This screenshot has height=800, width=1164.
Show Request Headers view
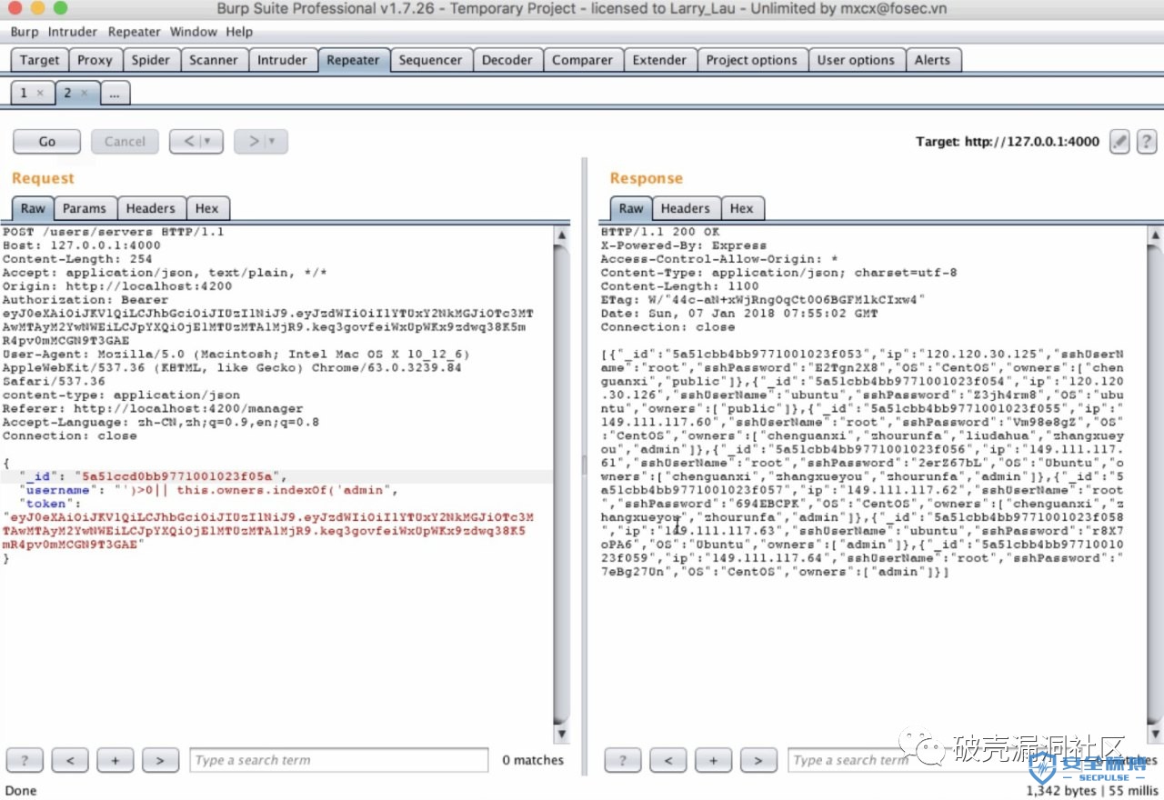(151, 208)
